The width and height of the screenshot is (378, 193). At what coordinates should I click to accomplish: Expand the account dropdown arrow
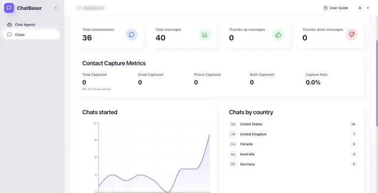point(368,8)
